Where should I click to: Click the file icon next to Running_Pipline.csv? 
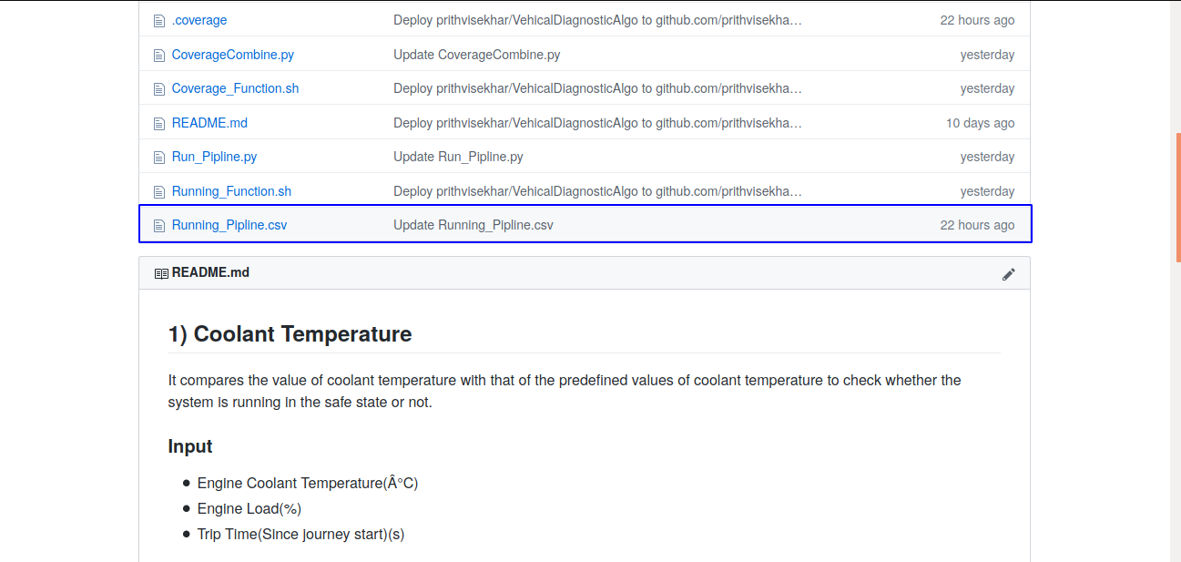pos(159,225)
